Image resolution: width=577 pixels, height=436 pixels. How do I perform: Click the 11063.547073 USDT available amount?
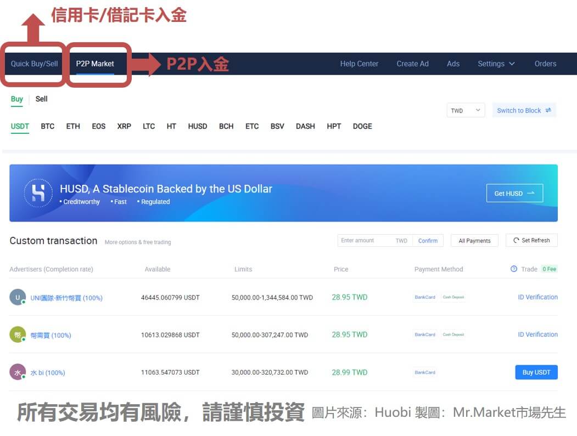(x=170, y=372)
